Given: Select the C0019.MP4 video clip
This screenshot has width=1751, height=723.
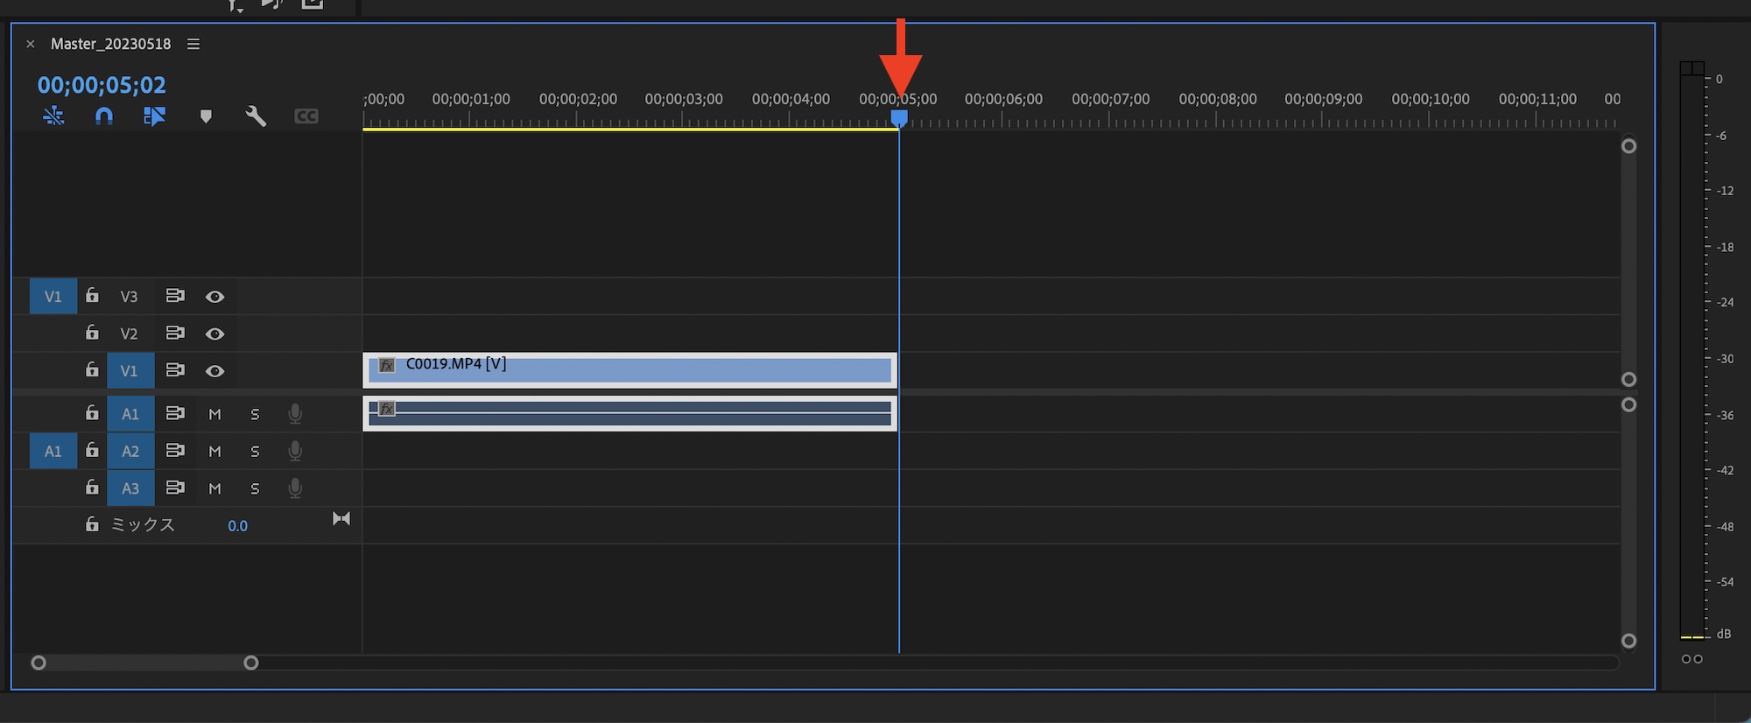Looking at the screenshot, I should tap(629, 370).
